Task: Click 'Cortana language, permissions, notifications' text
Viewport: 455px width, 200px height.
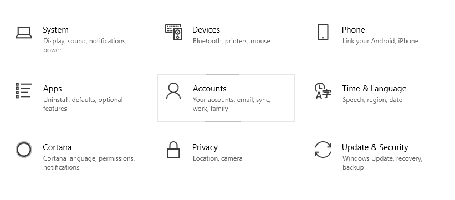Action: pos(89,163)
